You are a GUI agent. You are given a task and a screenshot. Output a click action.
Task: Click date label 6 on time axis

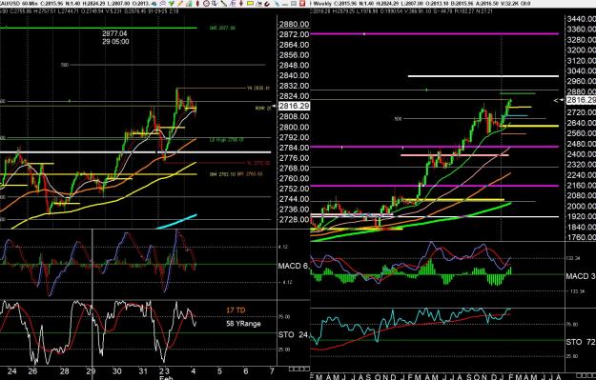click(245, 371)
